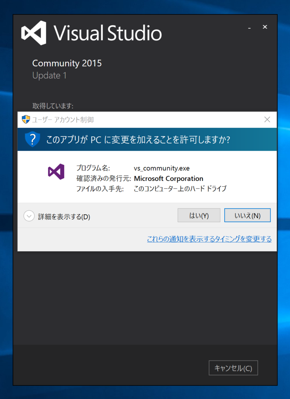Click the UAC shield icon in the title bar
This screenshot has height=399, width=290.
coord(26,119)
